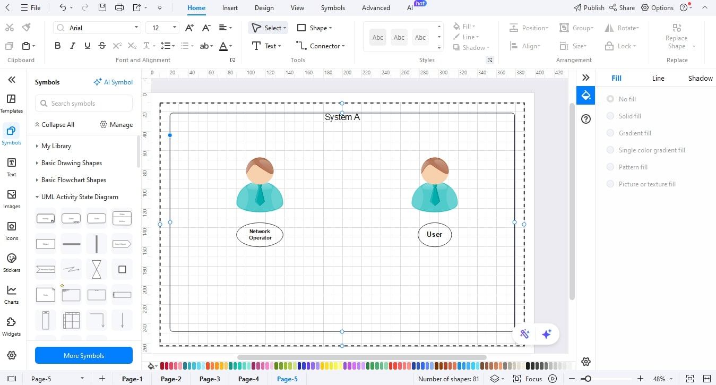The width and height of the screenshot is (716, 385).
Task: Click the Export icon in title bar
Action: (x=137, y=7)
